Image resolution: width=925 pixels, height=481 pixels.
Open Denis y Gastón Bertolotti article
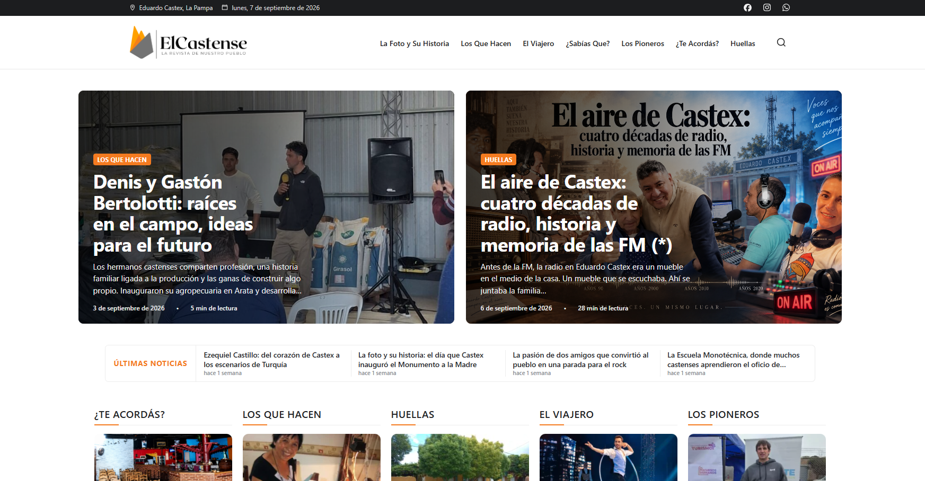(x=173, y=213)
